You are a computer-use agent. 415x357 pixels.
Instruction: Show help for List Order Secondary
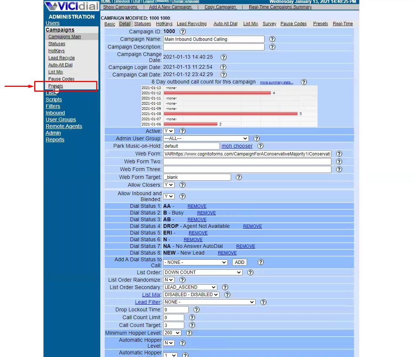pos(225,287)
